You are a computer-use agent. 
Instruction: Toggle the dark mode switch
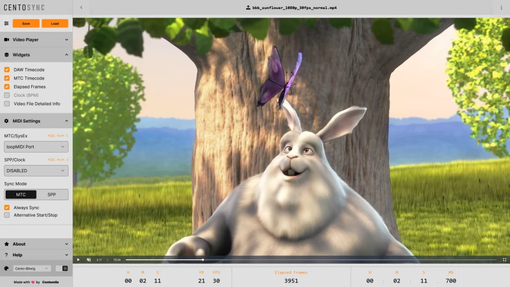point(62,268)
